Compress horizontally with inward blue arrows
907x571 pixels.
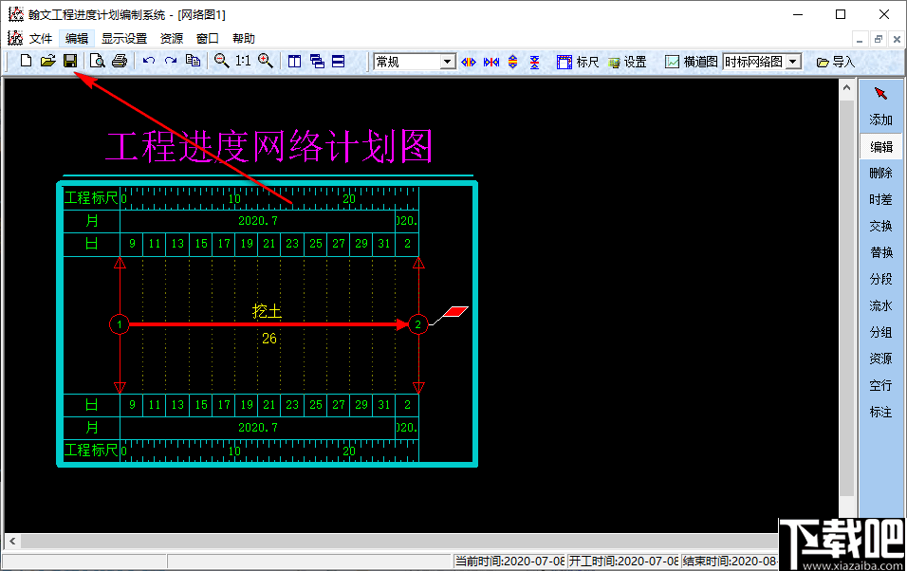491,62
